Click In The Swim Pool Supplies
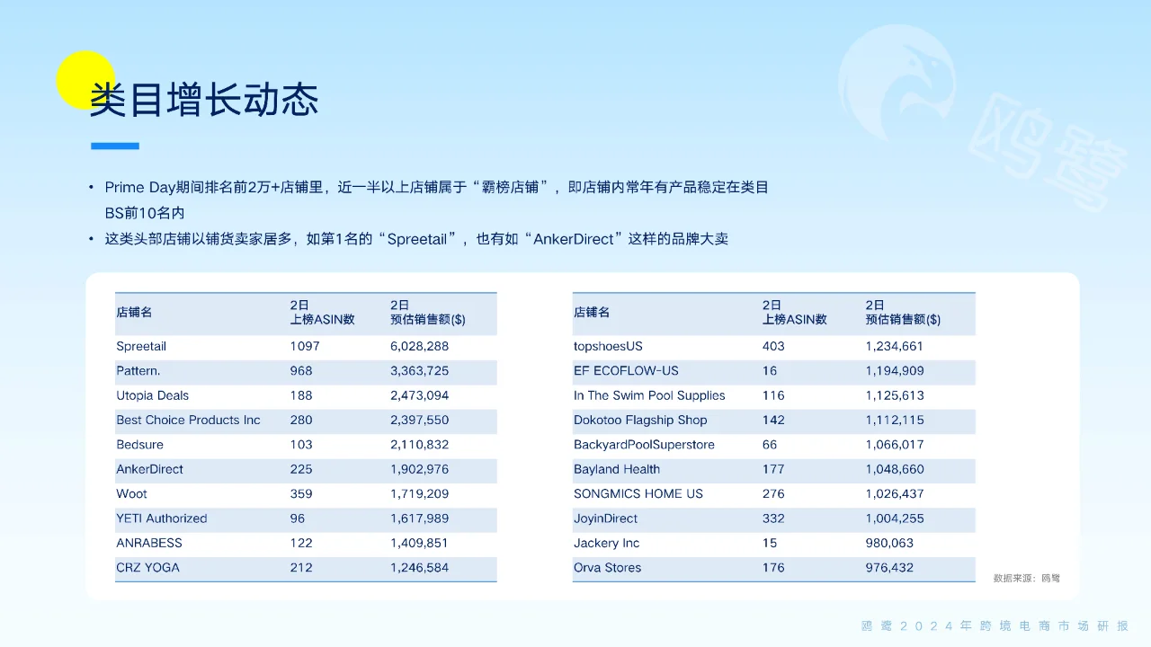This screenshot has height=647, width=1151. pos(649,395)
